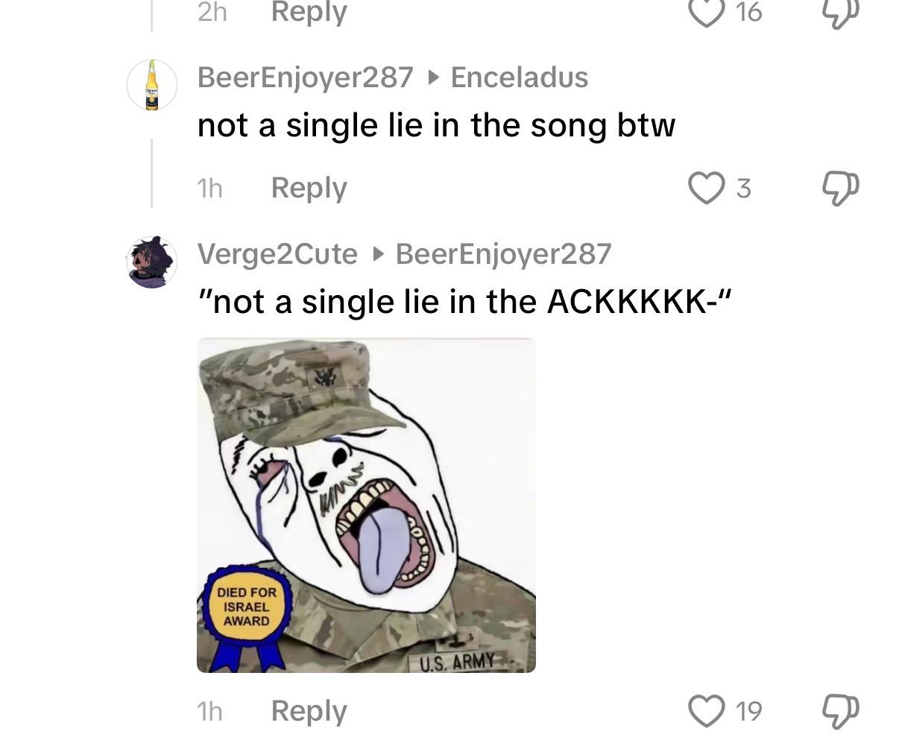Dislike Verge2Cute's comment with thumbs-down icon

(841, 712)
